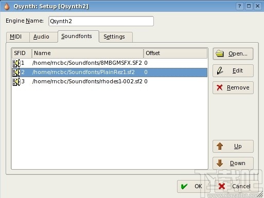264x198 pixels.
Task: Click speaker icon of soundfont row 1
Action: [x=16, y=63]
